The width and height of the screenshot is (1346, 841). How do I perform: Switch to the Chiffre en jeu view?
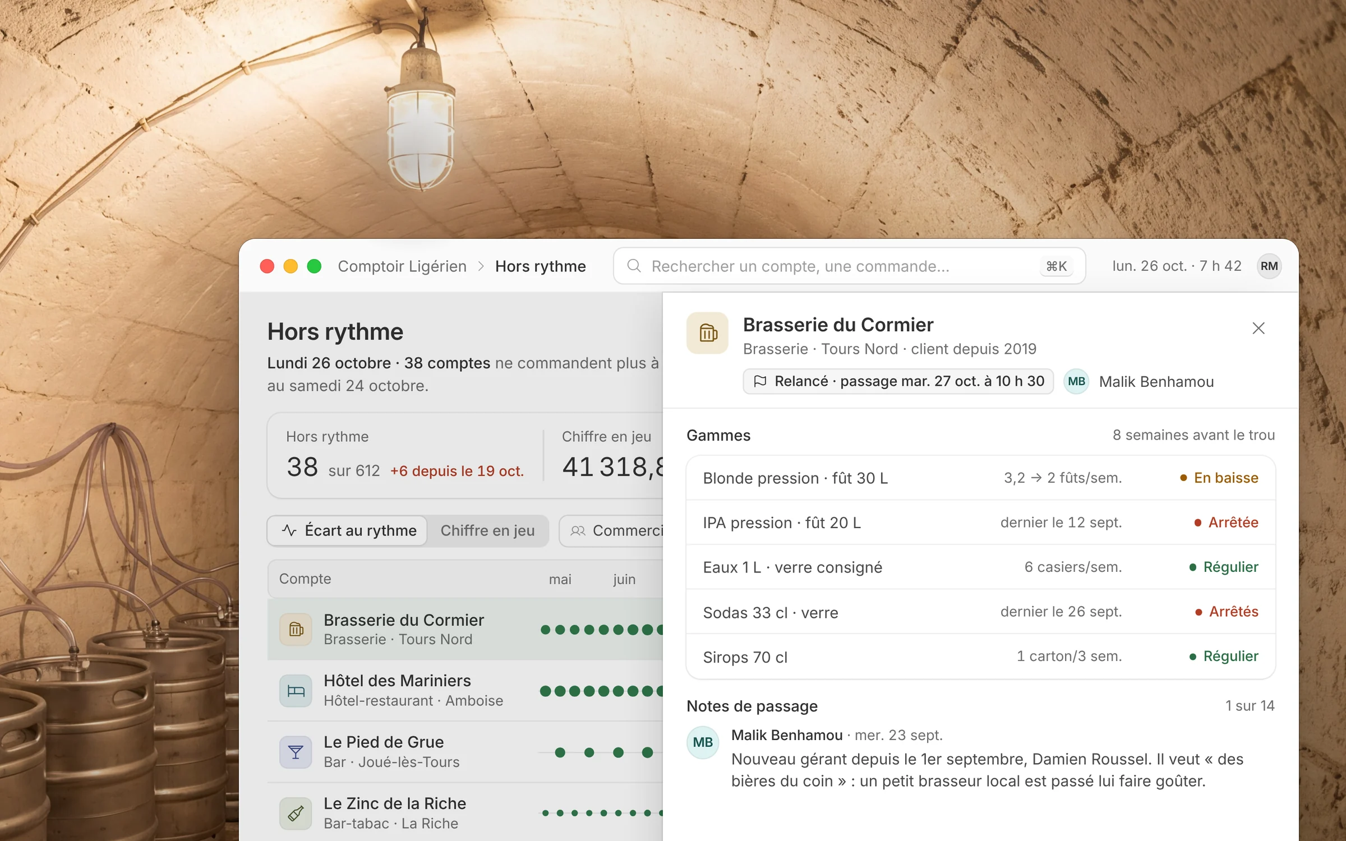[487, 530]
